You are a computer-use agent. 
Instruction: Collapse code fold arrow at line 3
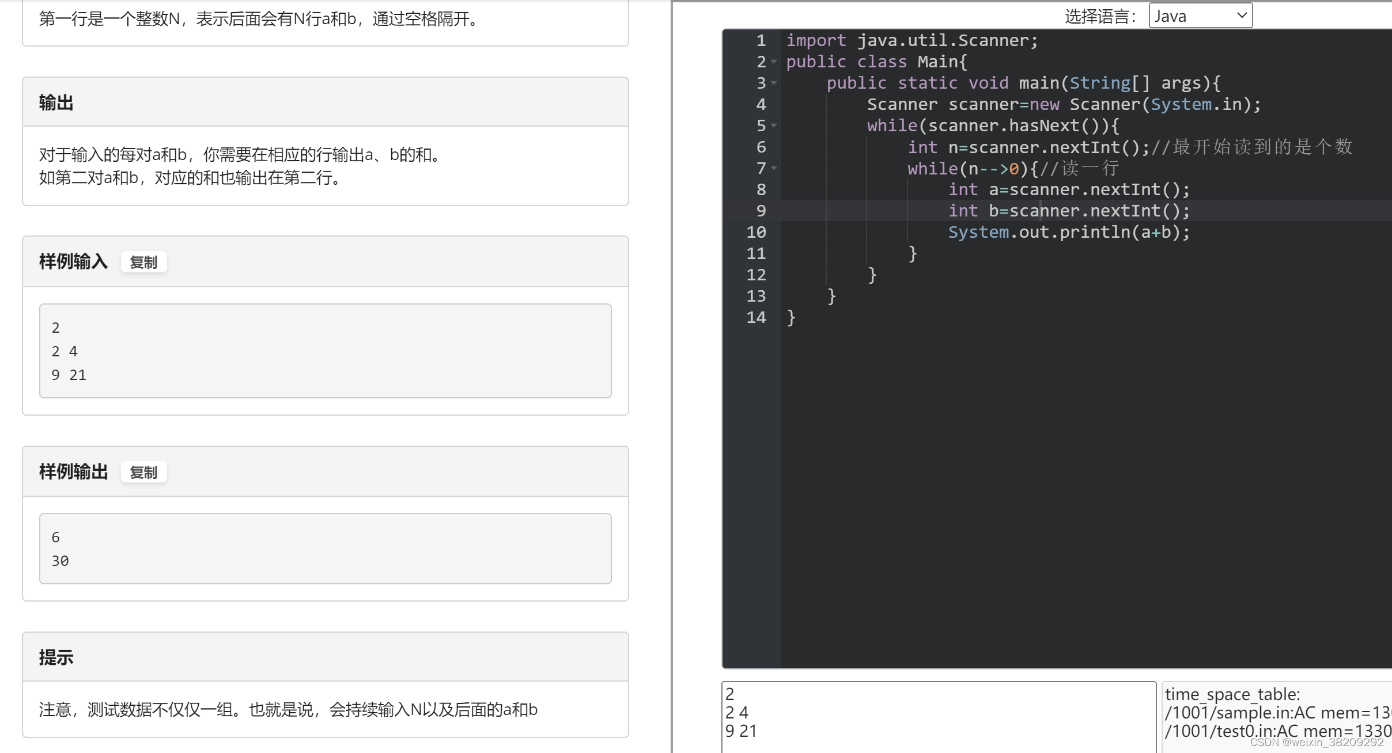point(774,83)
